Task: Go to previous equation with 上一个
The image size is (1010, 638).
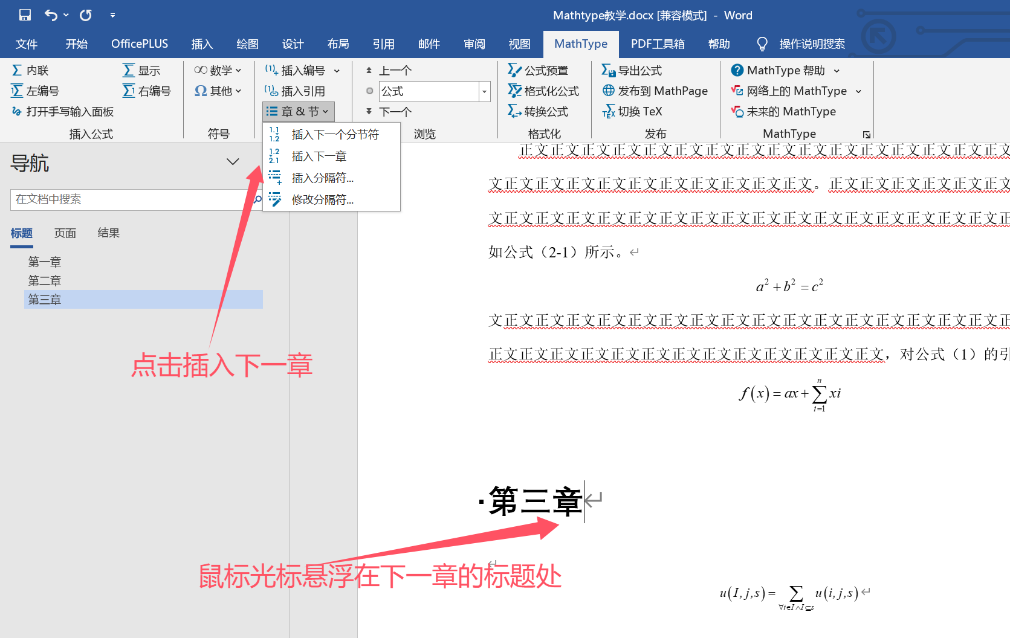Action: click(389, 71)
